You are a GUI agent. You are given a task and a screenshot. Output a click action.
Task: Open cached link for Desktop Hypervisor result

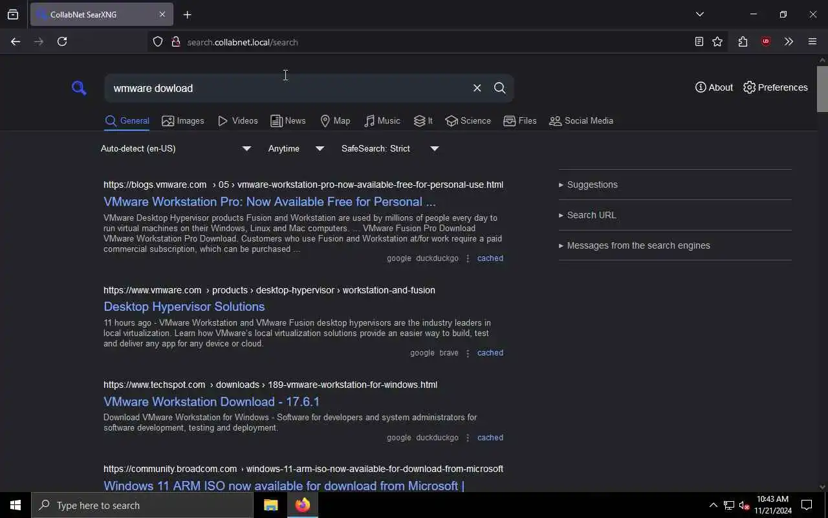(x=490, y=353)
